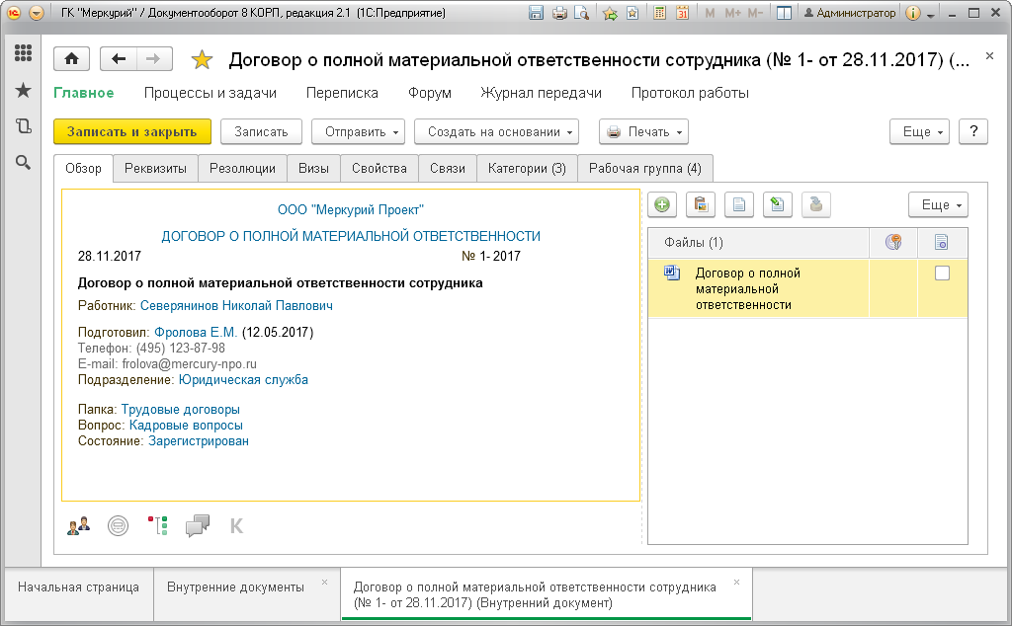The width and height of the screenshot is (1012, 626).
Task: Open the Search magnifier in the sidebar
Action: pos(24,163)
